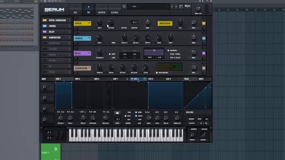This screenshot has height=160, width=285.
Task: Open the Chorus module dropdown
Action: (89, 38)
